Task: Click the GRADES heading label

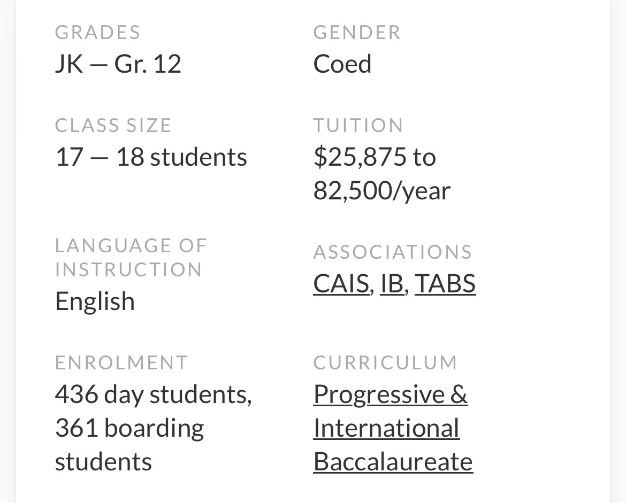Action: [x=97, y=33]
